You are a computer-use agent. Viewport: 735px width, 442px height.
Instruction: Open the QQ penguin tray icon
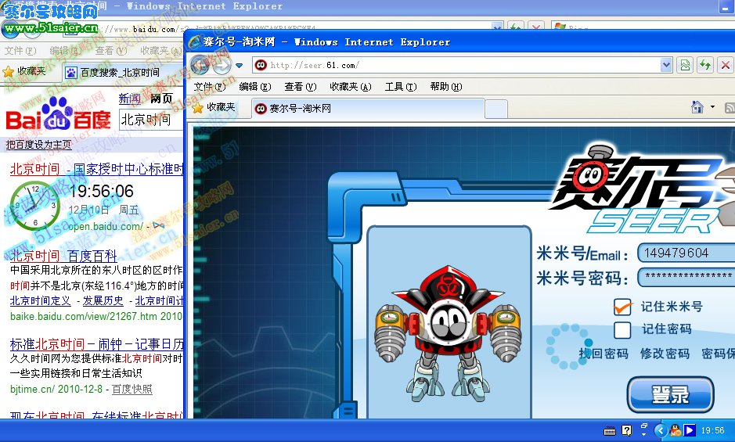point(676,430)
